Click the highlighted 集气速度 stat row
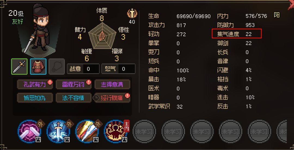Viewport: 294px width, 150px height. pyautogui.click(x=237, y=34)
